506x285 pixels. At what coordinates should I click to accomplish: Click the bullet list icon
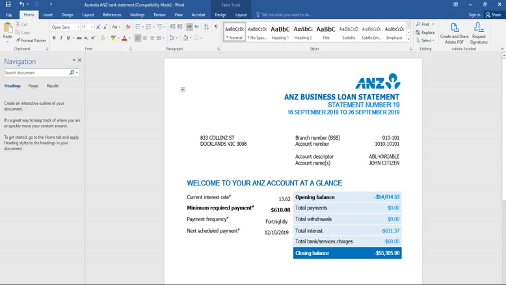click(x=138, y=27)
